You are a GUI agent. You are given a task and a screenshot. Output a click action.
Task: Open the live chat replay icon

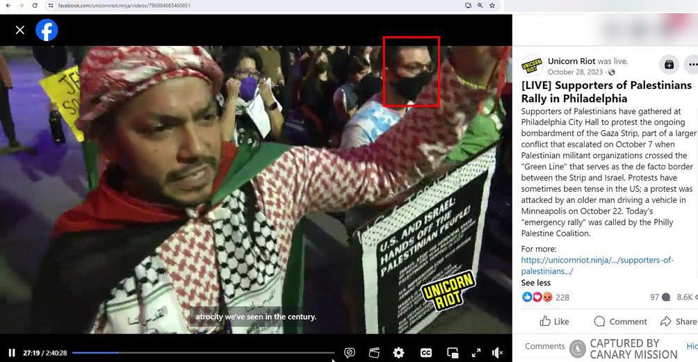click(x=350, y=353)
